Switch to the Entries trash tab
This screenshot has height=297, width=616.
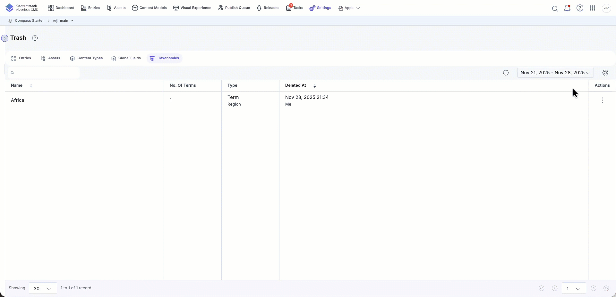[21, 58]
